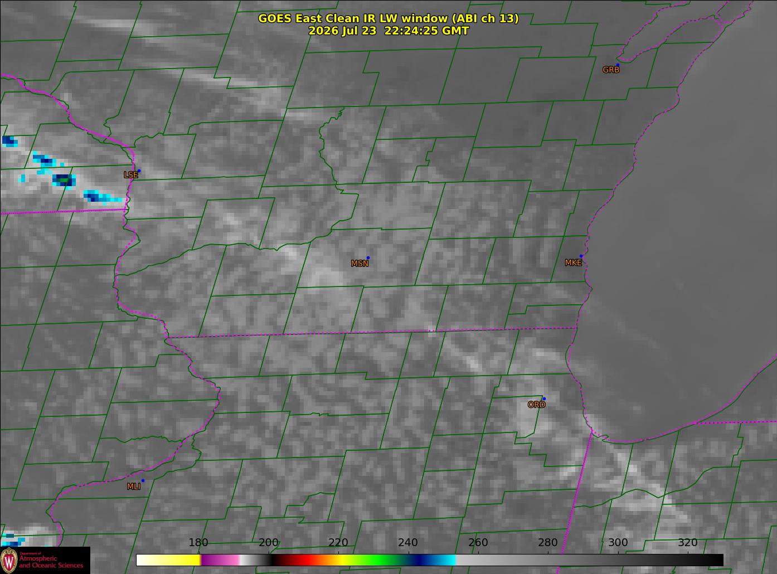
Task: Click the blue cold cloud top near LSE
Action: [x=64, y=180]
